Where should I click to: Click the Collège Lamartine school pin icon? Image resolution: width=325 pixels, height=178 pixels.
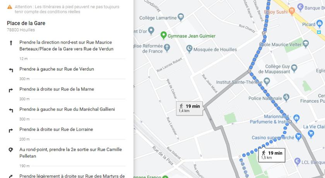[181, 17]
